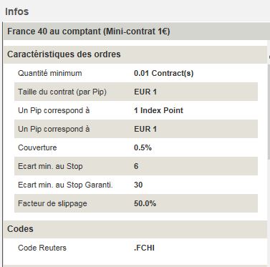Select the value 6 for stop distance
Screen dimensions: 270x267
point(136,166)
